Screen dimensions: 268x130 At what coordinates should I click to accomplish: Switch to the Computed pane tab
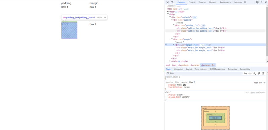pos(179,69)
